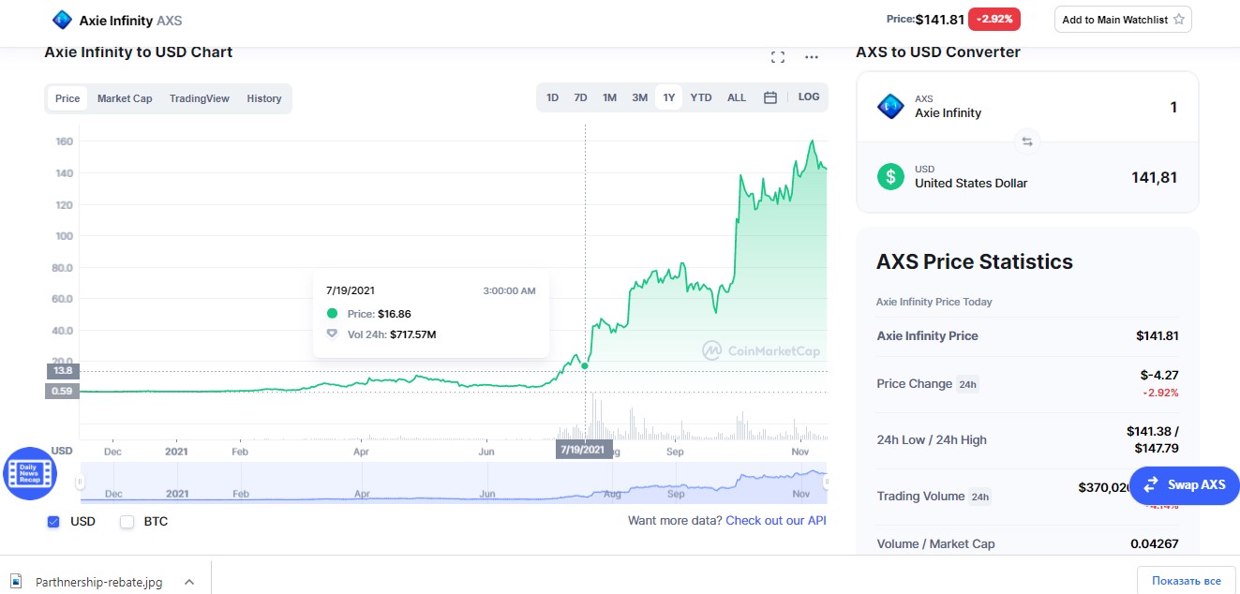Image resolution: width=1240 pixels, height=594 pixels.
Task: Enable the BTC chart checkbox
Action: (x=127, y=522)
